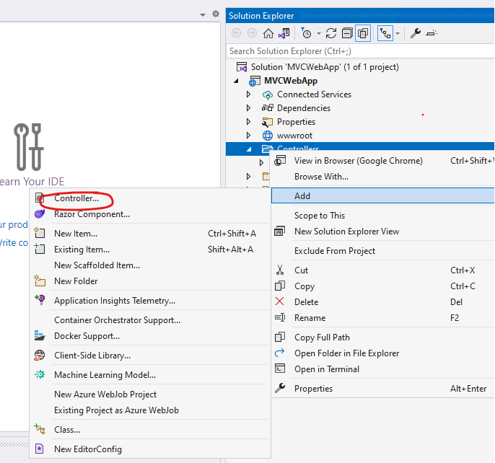Open the Properties wrench icon in toolbar
Viewport: 495px width, 463px height.
416,33
